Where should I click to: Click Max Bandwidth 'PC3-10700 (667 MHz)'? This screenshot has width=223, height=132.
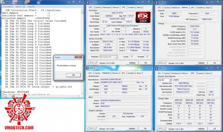coord(183,86)
